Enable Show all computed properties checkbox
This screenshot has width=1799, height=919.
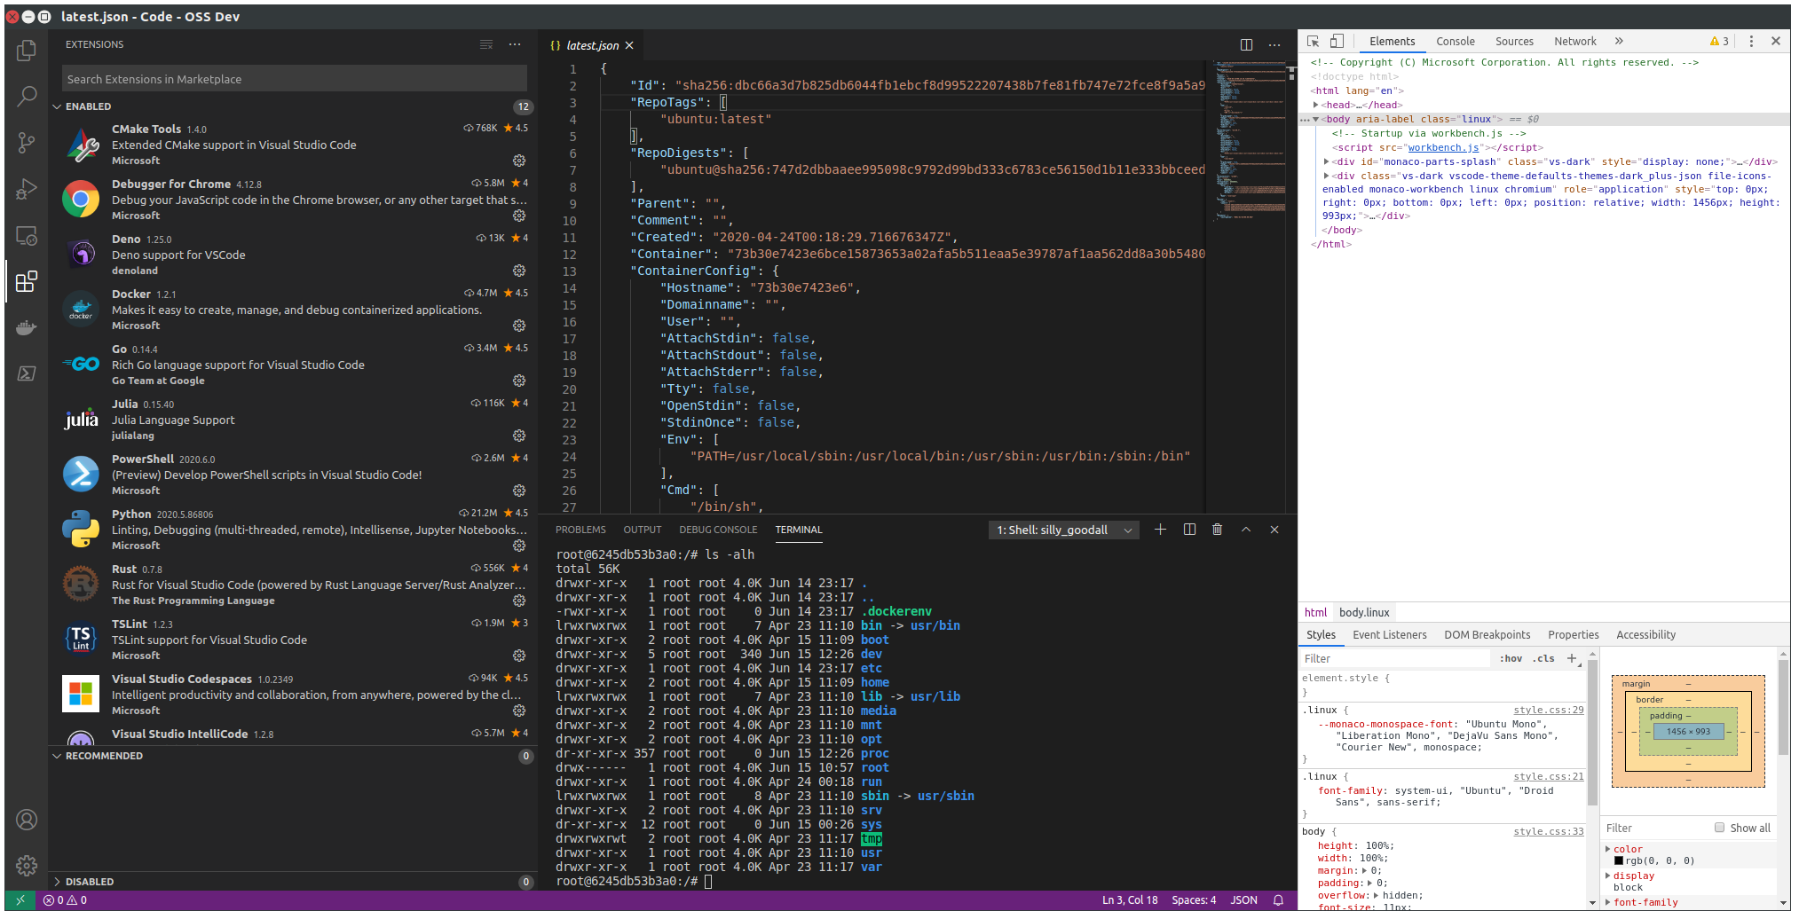coord(1719,828)
